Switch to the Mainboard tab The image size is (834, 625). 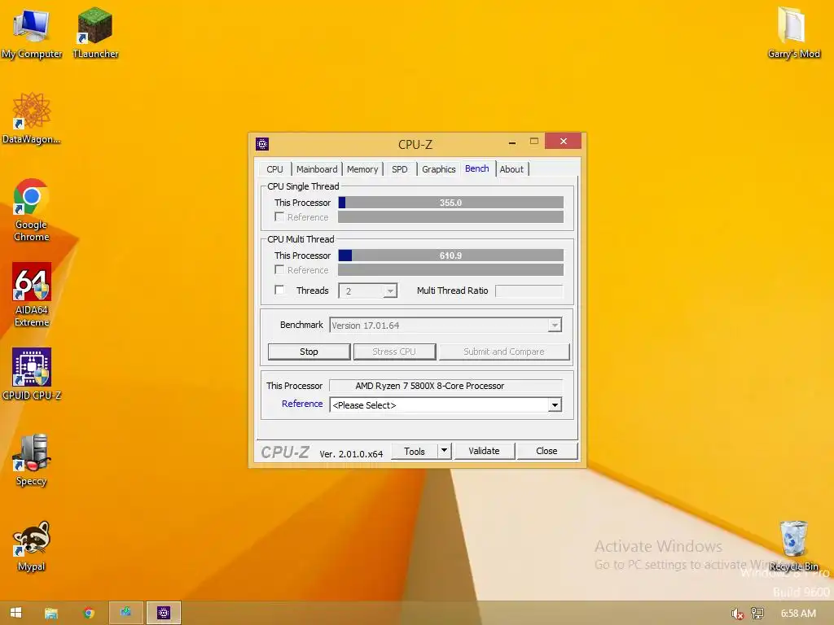pyautogui.click(x=317, y=169)
